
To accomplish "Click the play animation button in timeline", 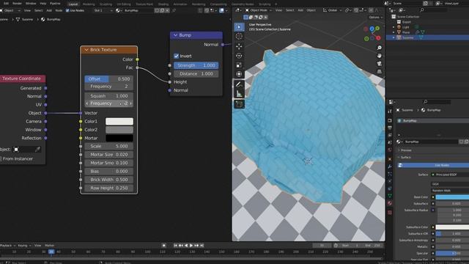I will (x=191, y=246).
